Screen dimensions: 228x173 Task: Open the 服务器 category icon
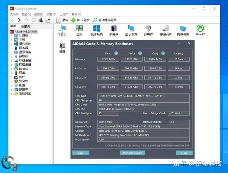[x=114, y=30]
